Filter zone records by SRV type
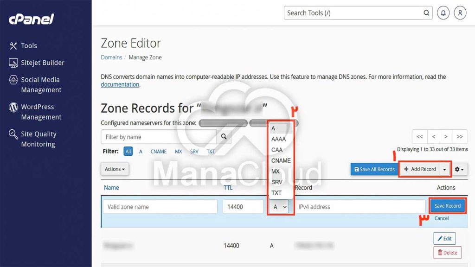Viewport: 475px width, 267px height. 194,152
